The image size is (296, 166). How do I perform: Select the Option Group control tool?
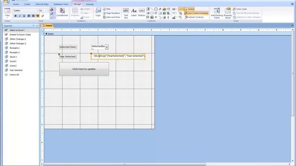pos(156,9)
